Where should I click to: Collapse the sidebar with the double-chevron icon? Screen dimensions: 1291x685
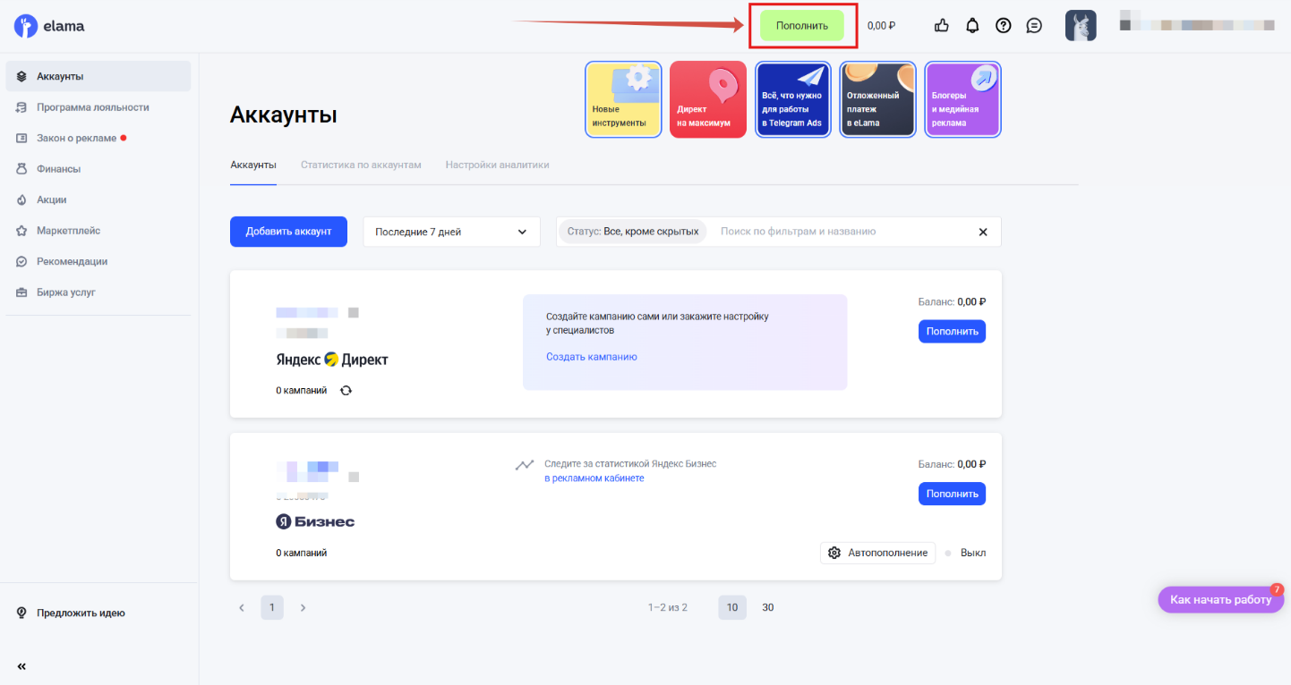(21, 666)
